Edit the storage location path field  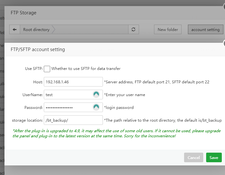pyautogui.click(x=73, y=120)
